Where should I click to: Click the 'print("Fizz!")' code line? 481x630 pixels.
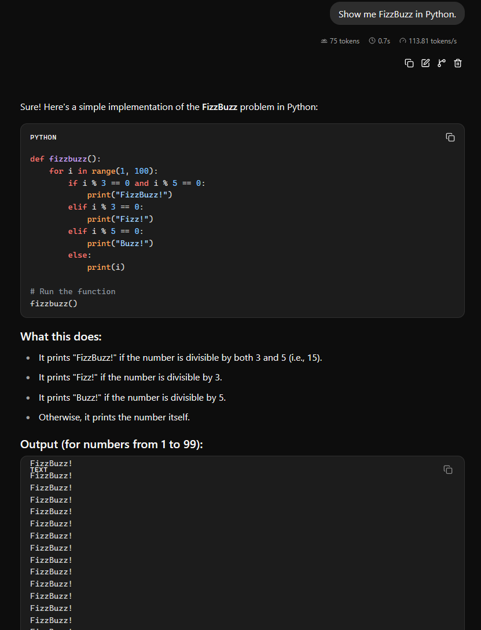coord(120,219)
